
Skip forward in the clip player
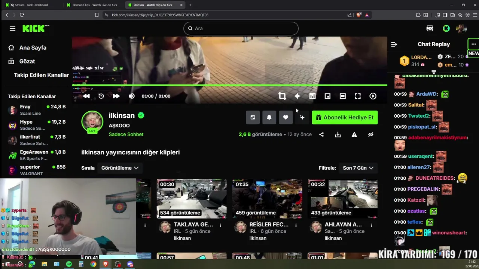click(116, 96)
